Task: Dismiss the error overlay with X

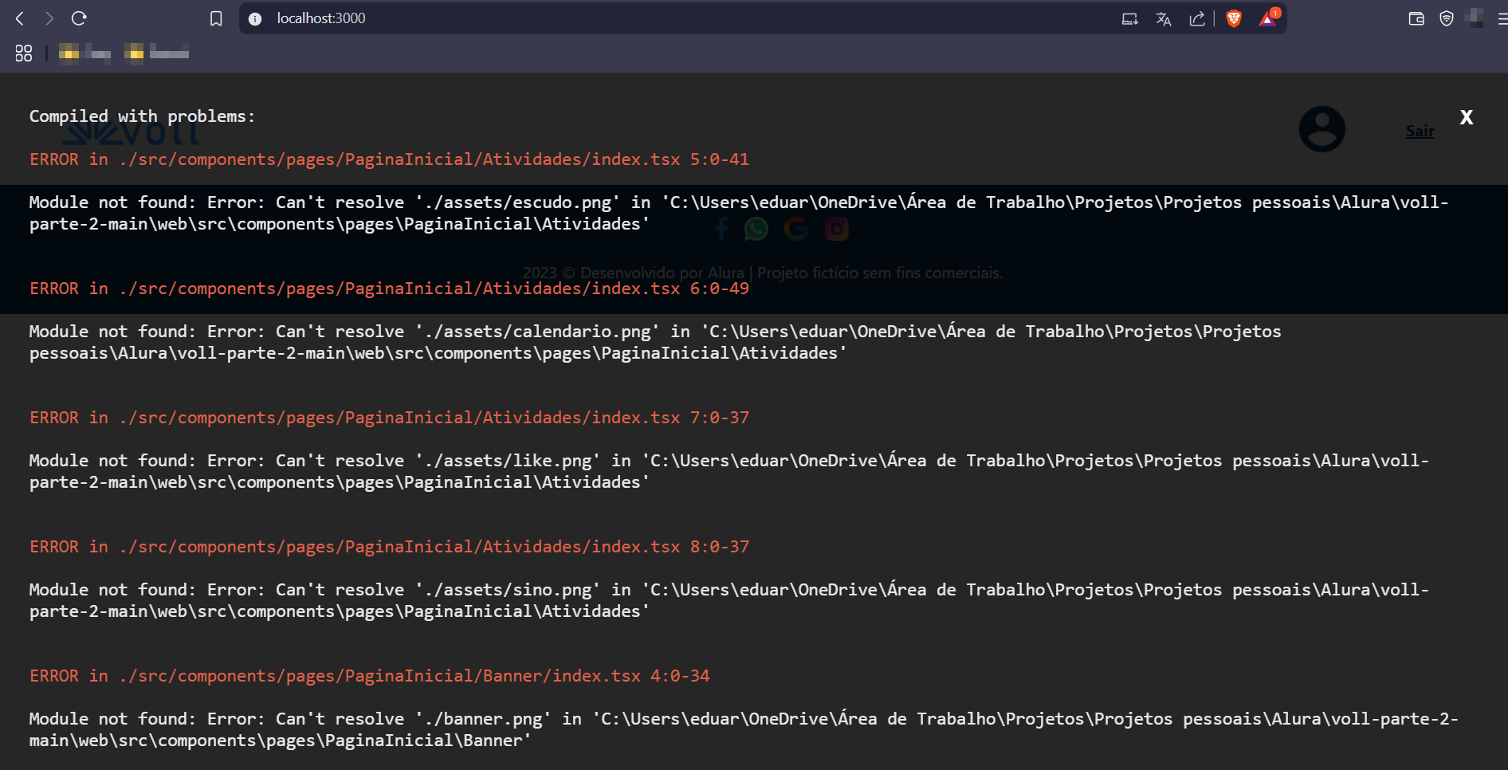Action: pos(1467,117)
